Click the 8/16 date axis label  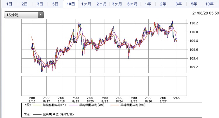32,101
